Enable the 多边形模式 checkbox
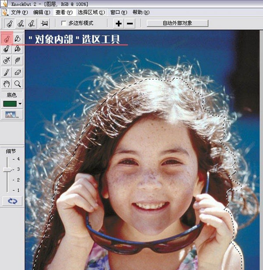Image resolution: width=263 pixels, height=270 pixels. click(64, 23)
